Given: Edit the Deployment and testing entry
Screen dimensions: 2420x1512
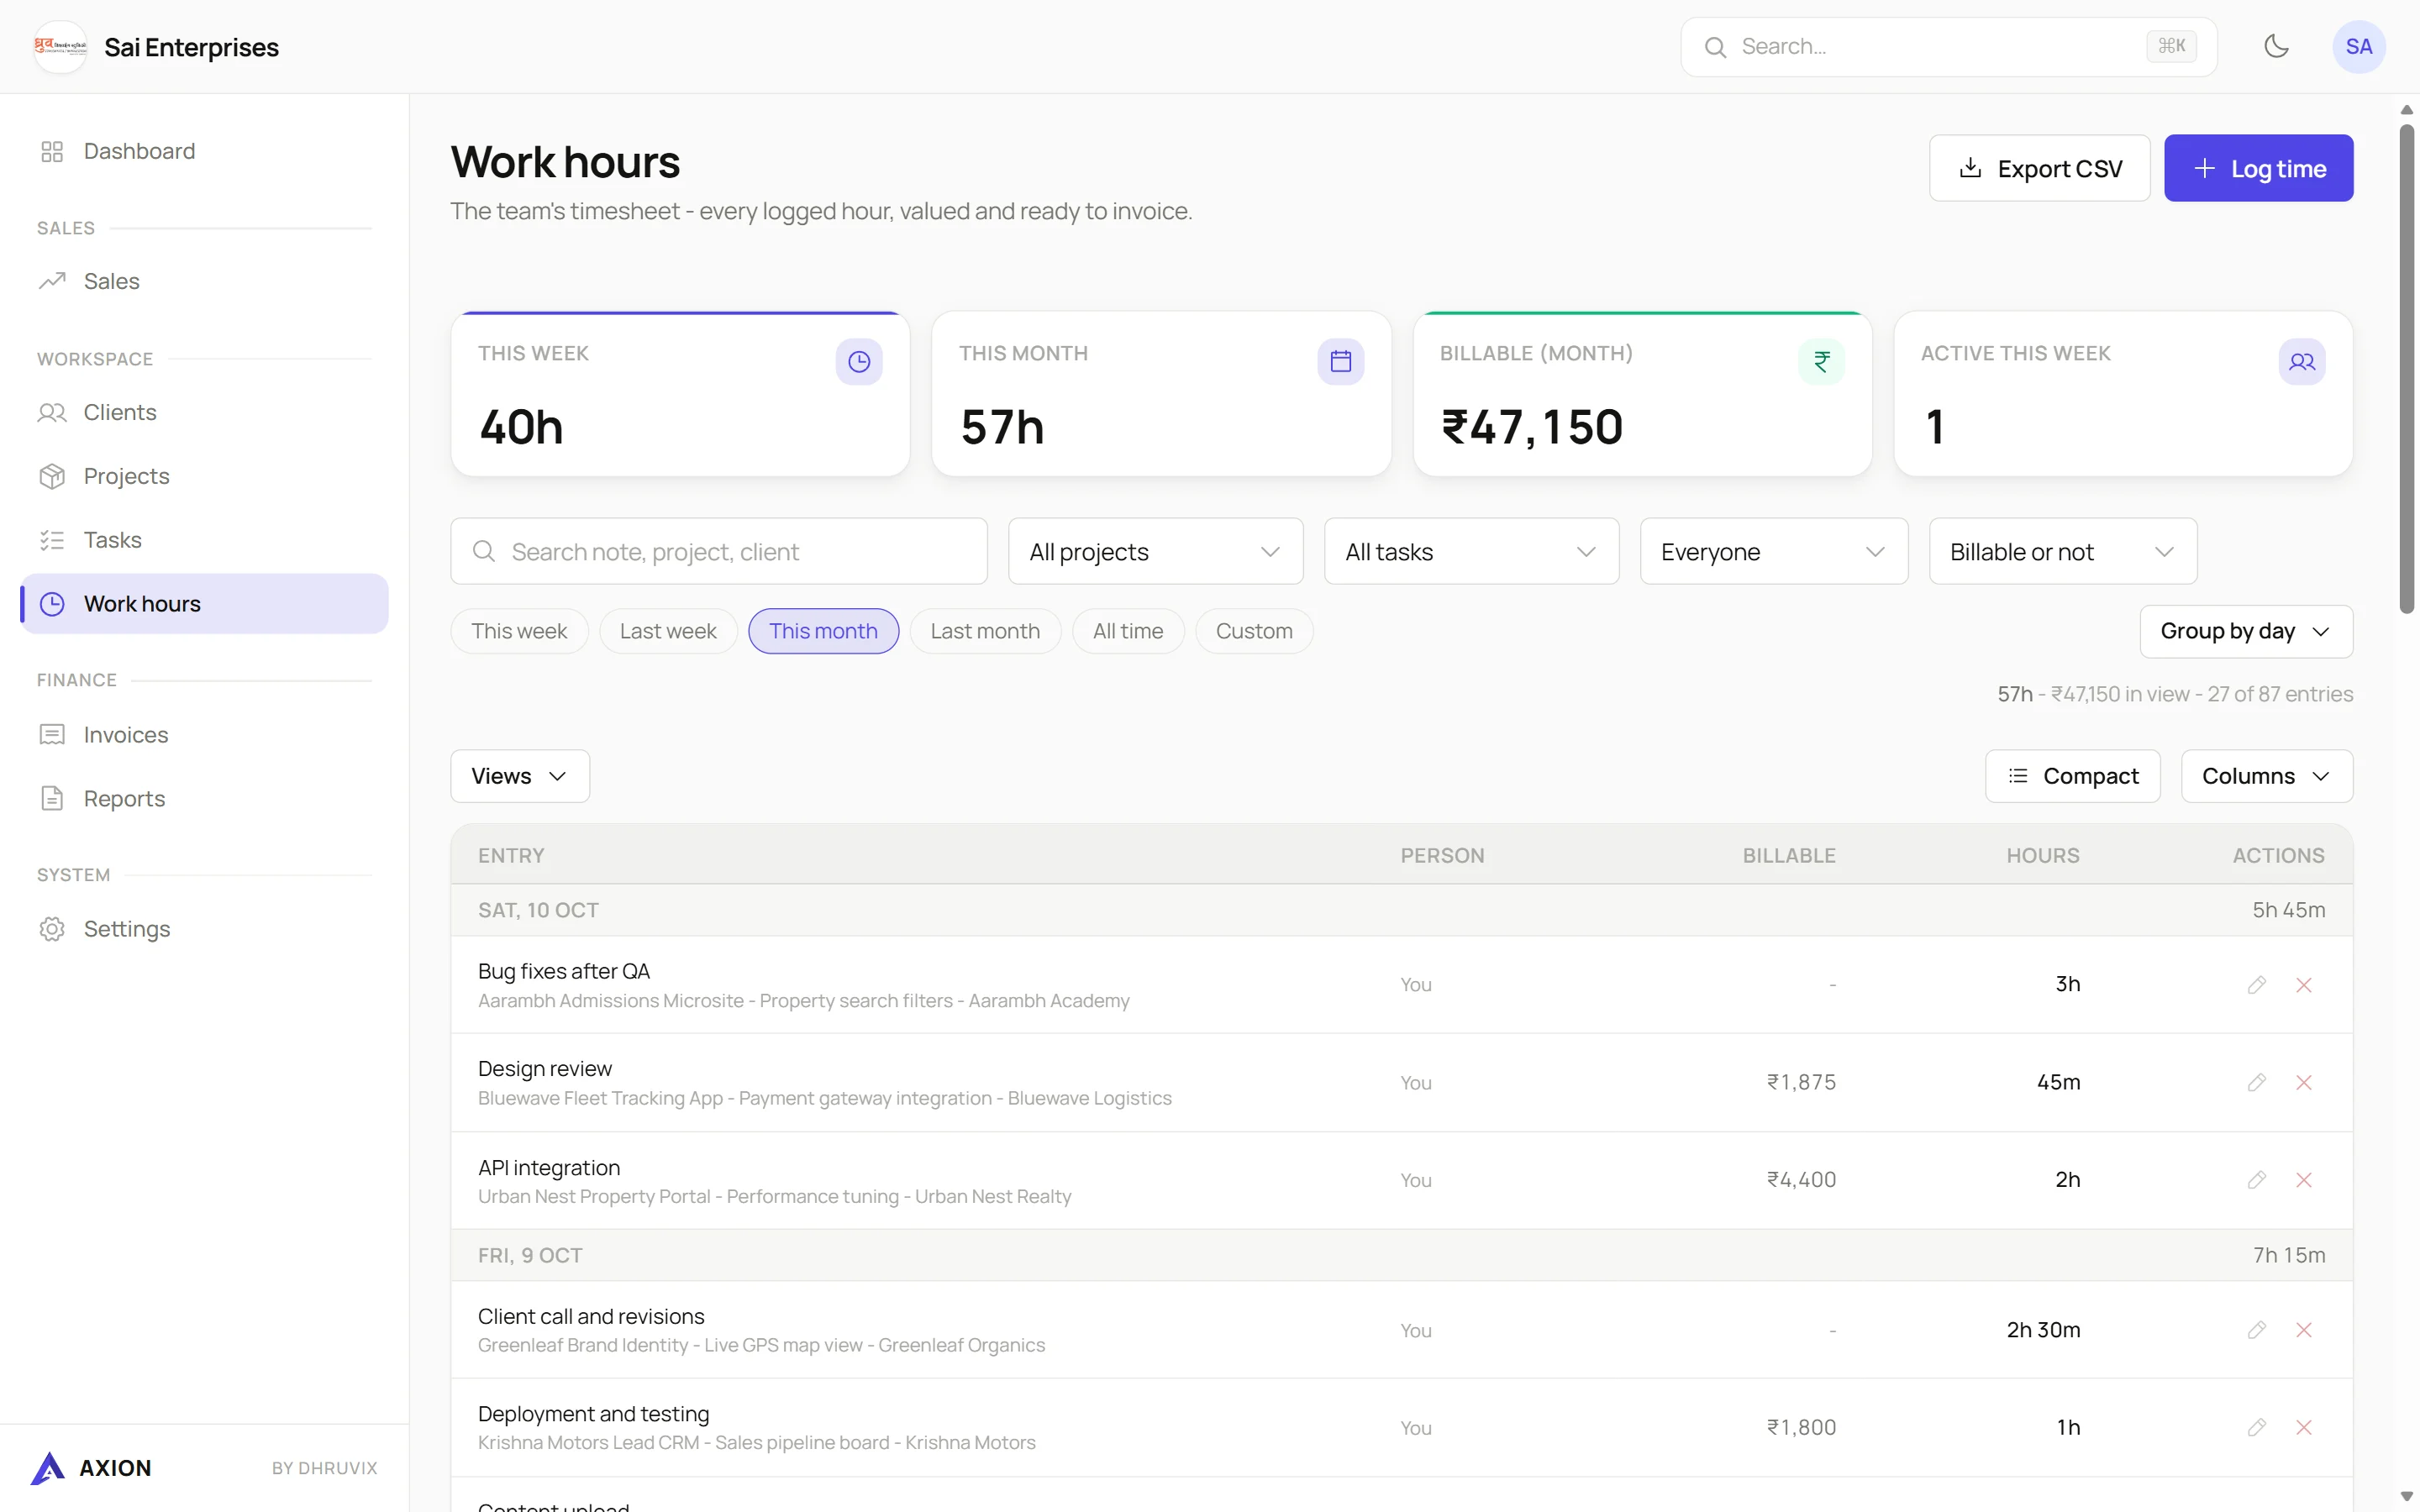Looking at the screenshot, I should [2257, 1427].
